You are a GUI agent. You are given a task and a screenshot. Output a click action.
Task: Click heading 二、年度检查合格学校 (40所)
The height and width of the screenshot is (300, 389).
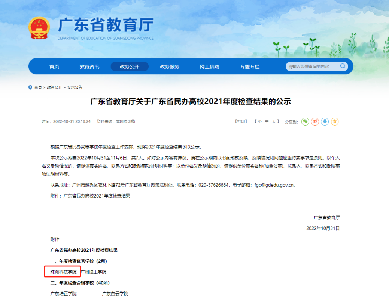(x=80, y=283)
